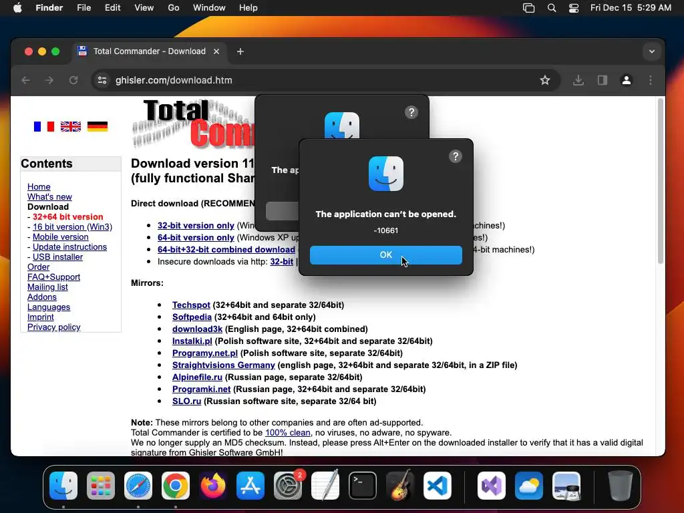
Task: Switch site language to English flag
Action: pos(71,126)
